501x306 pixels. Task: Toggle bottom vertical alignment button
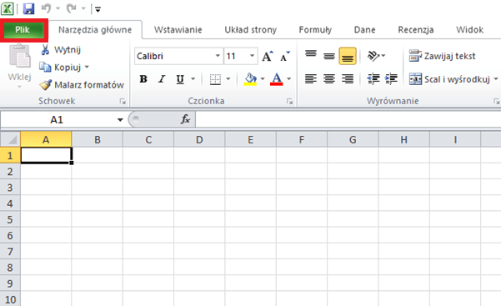pyautogui.click(x=348, y=56)
